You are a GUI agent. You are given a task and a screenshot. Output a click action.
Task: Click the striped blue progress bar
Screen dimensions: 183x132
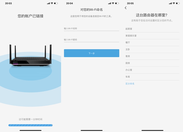(31, 125)
